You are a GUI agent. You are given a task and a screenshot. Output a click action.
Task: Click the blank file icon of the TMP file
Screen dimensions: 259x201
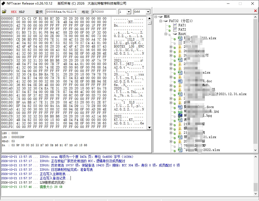[x=180, y=146]
